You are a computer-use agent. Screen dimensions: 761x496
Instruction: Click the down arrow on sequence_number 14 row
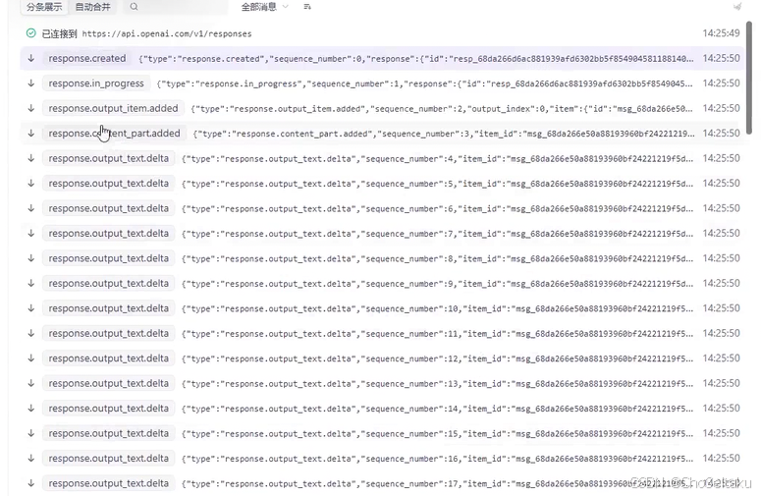coord(31,409)
